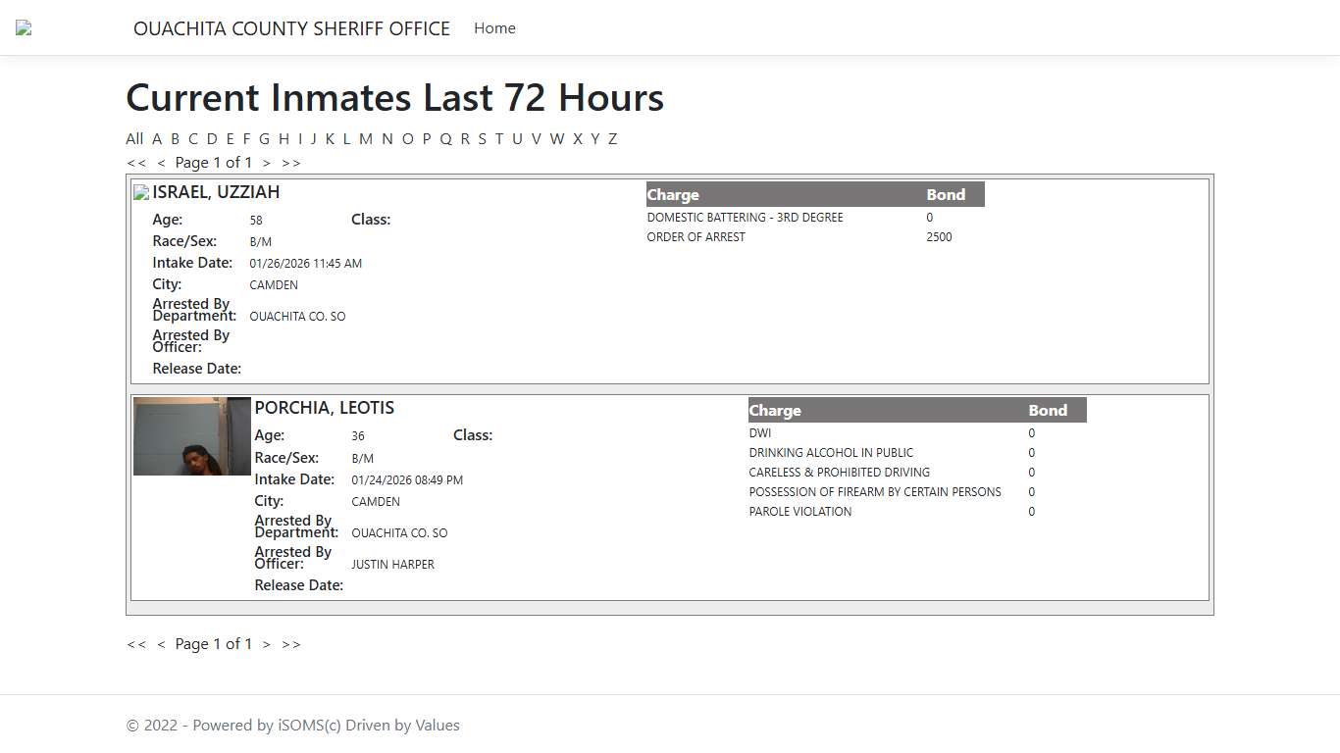Click the broken logo image in header
Viewport: 1340px width, 753px height.
click(24, 28)
